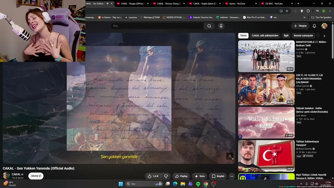Open more actions menu under the video
This screenshot has height=188, width=334.
pos(232,176)
